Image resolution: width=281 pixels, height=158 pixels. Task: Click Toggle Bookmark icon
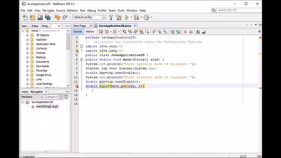tap(166, 32)
